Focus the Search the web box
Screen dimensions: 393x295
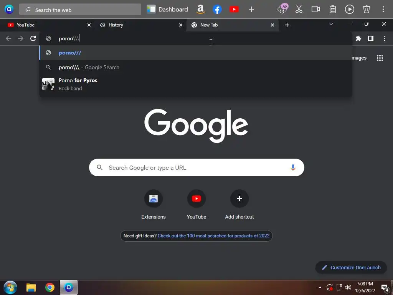click(x=80, y=10)
